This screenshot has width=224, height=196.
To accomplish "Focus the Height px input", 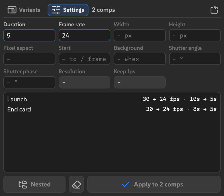I will [x=195, y=35].
